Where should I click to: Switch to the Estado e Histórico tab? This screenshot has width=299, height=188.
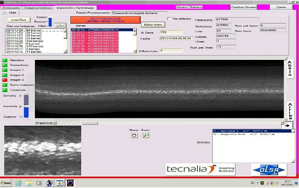[x=38, y=8]
